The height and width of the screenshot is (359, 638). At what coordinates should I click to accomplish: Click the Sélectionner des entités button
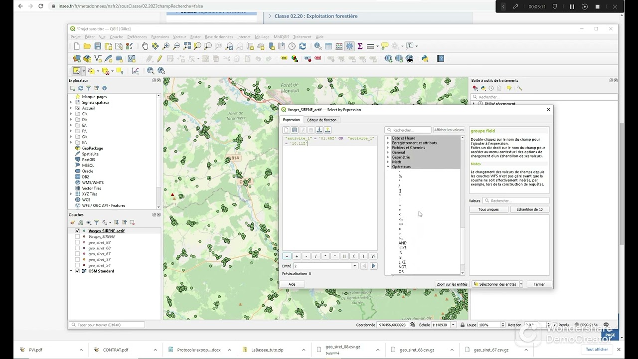[x=495, y=284]
